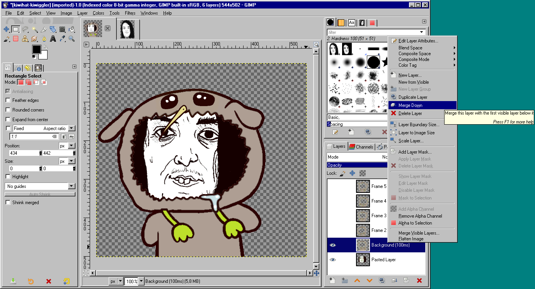535x289 pixels.
Task: Toggle the Fixed aspect ratio checkbox
Action: pyautogui.click(x=8, y=128)
